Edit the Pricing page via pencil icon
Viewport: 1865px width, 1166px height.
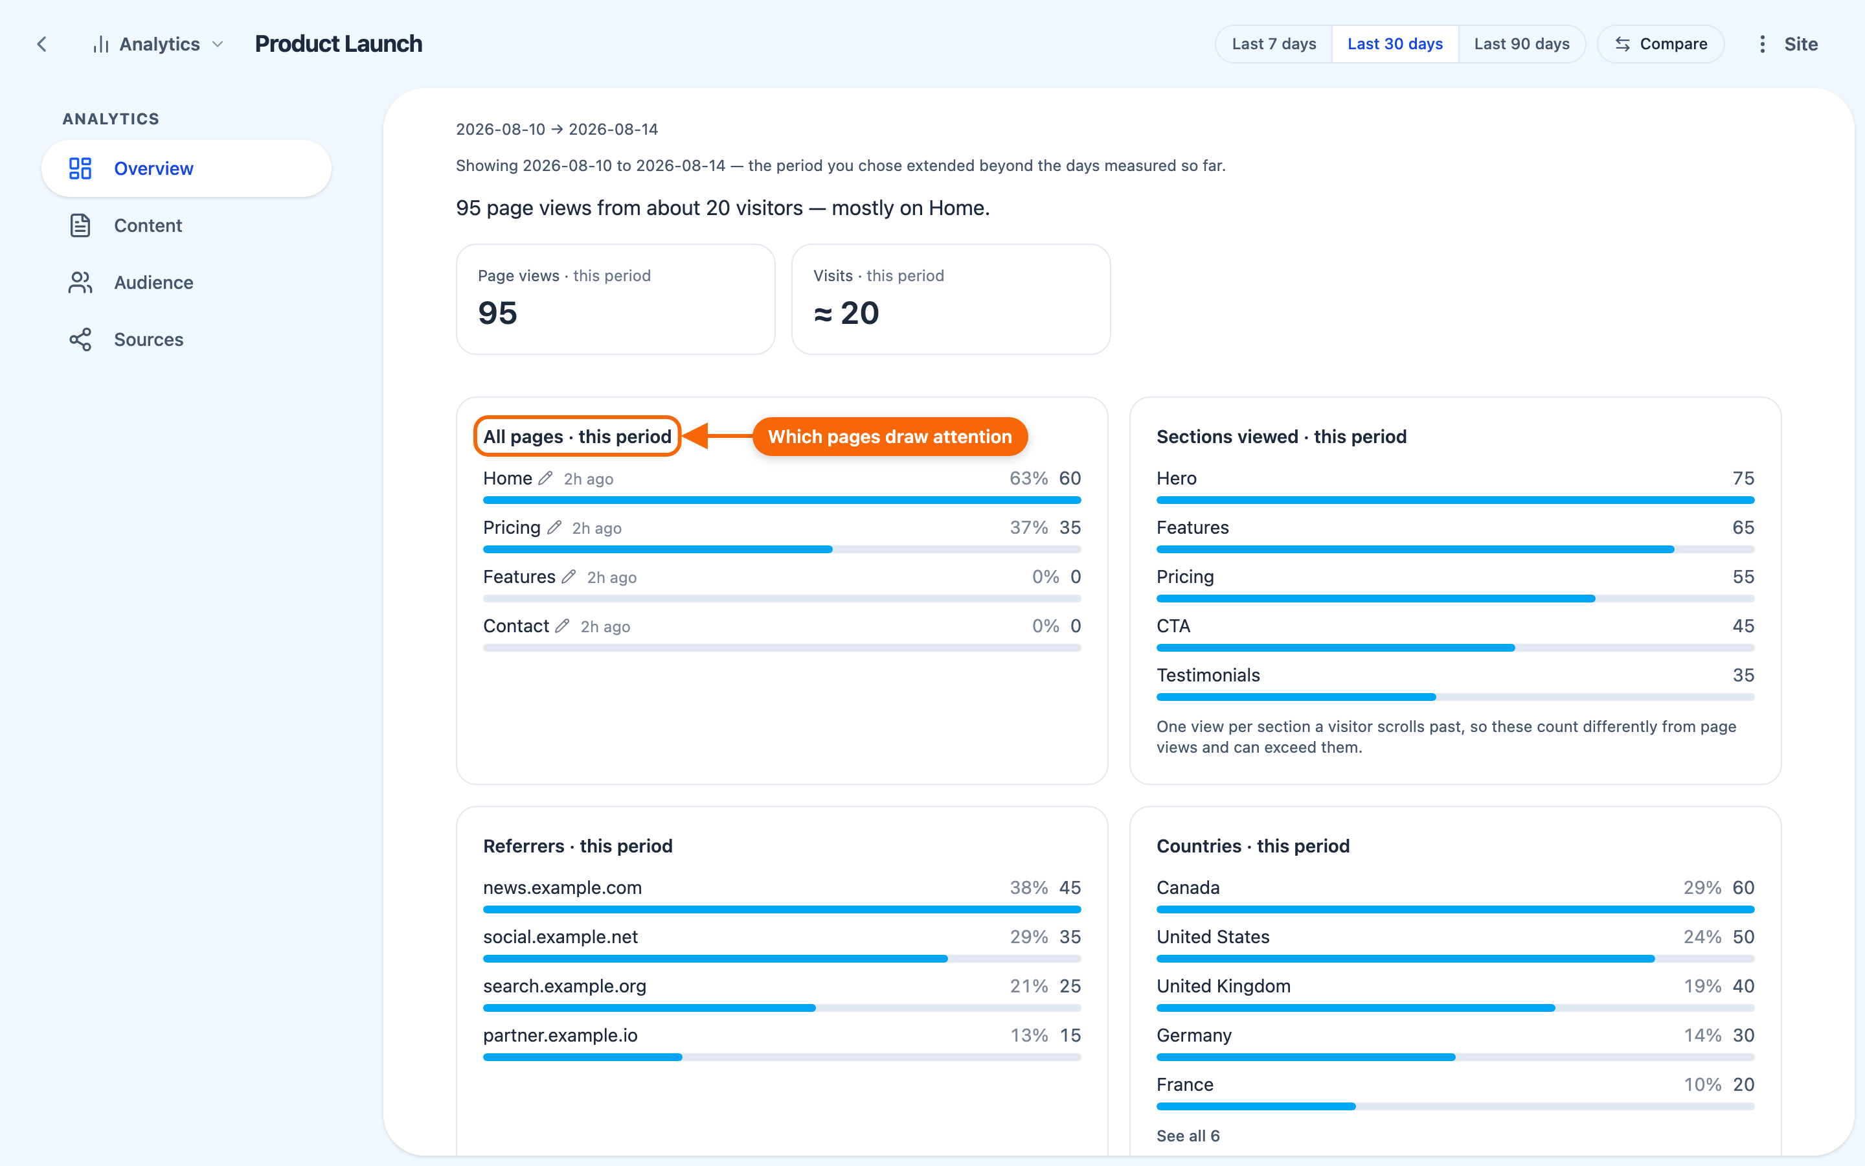point(554,527)
